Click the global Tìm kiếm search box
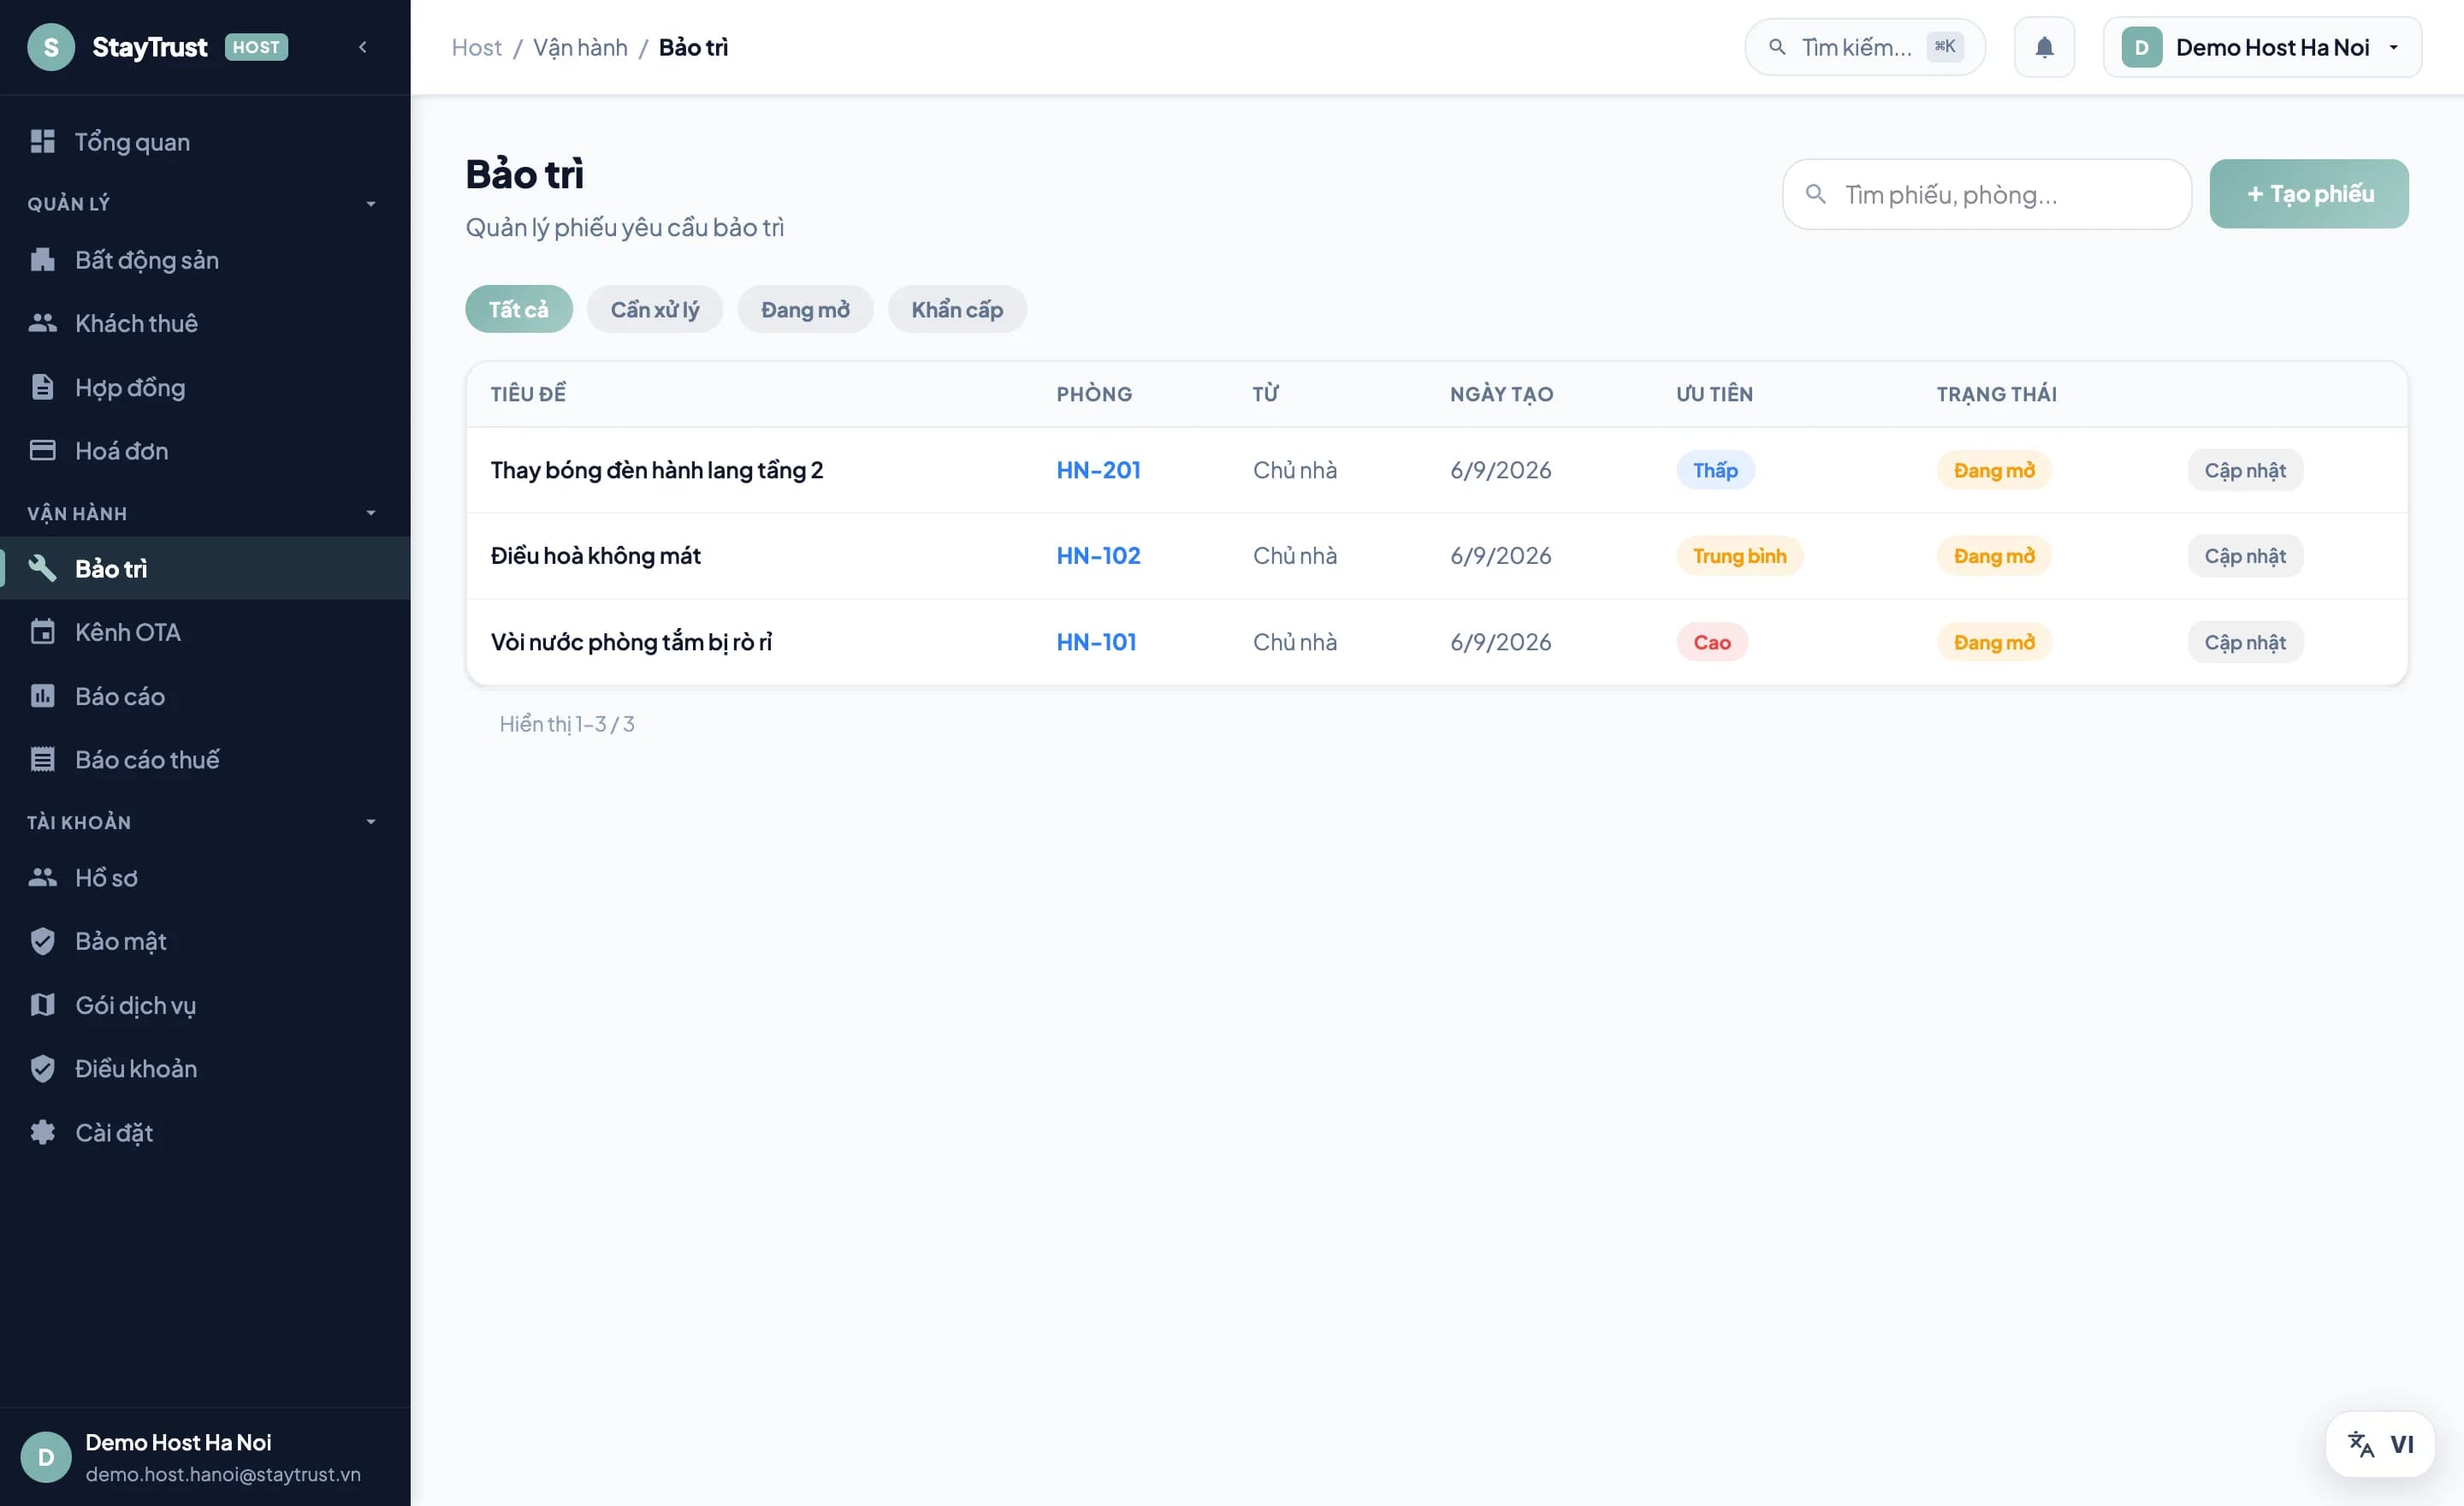This screenshot has width=2464, height=1506. pyautogui.click(x=1865, y=47)
